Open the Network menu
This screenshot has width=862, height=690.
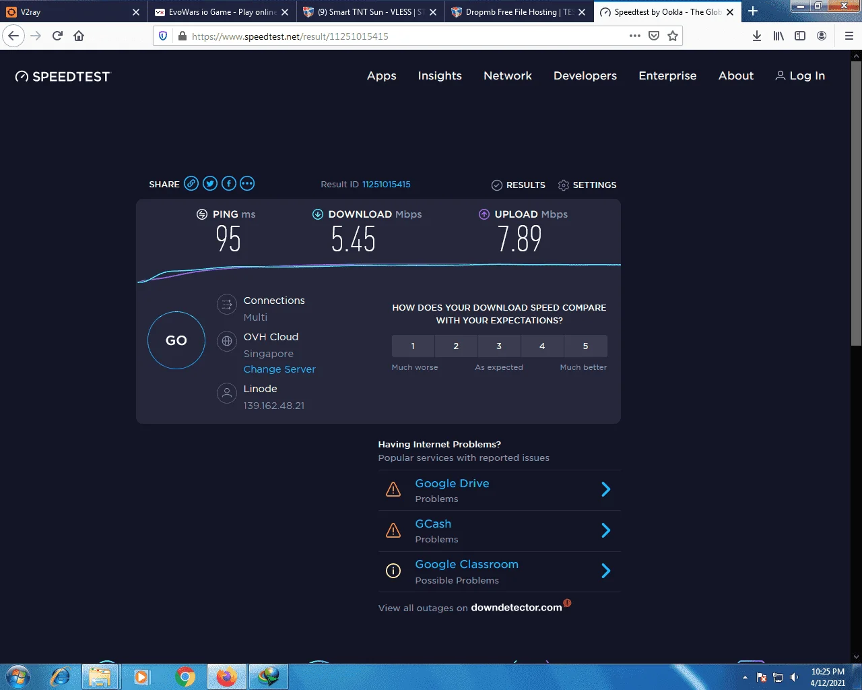pyautogui.click(x=508, y=76)
